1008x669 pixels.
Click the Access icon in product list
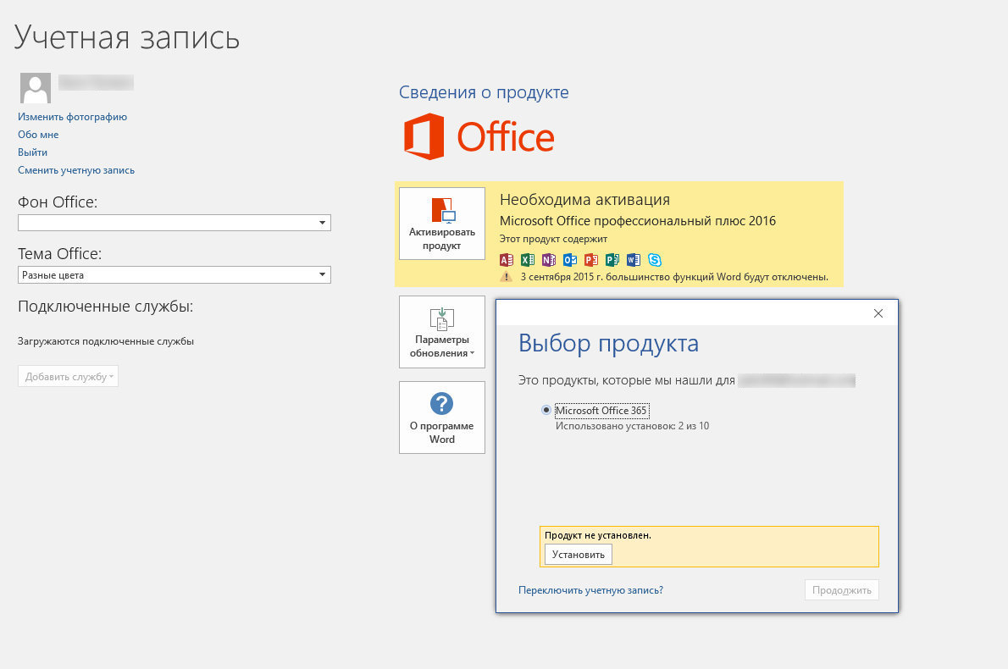pyautogui.click(x=507, y=260)
